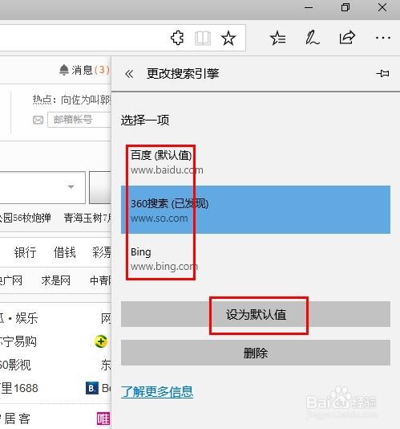Toggle reading view book icon

[203, 38]
